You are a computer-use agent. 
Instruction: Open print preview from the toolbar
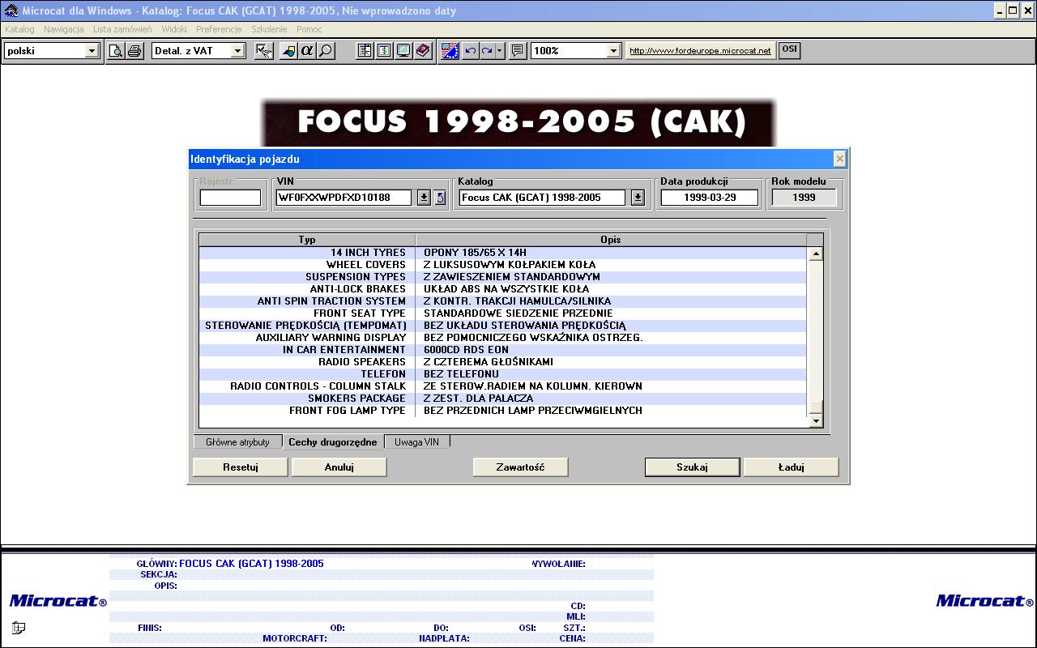click(117, 50)
